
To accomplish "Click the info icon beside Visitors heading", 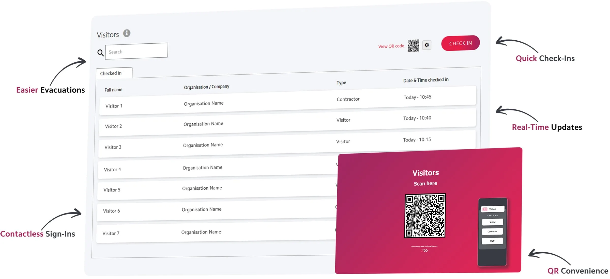I will pos(127,33).
